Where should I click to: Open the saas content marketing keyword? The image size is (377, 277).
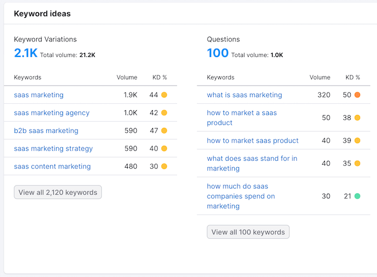(52, 167)
